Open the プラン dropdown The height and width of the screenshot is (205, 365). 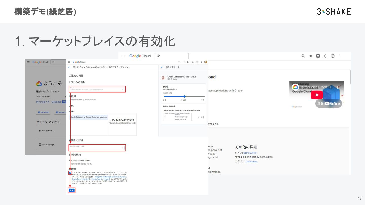pyautogui.click(x=97, y=89)
